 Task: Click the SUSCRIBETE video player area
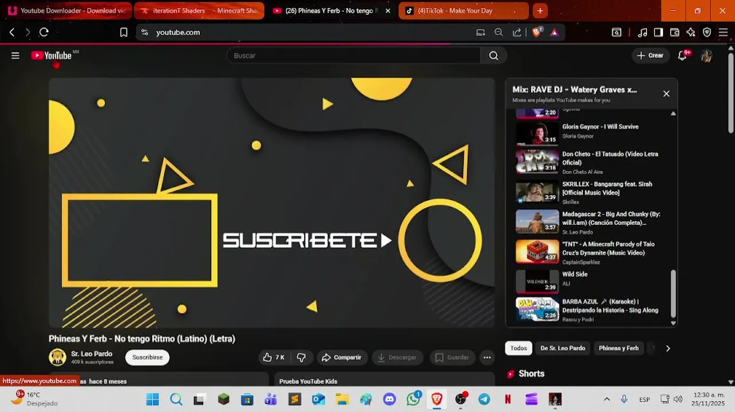click(271, 203)
